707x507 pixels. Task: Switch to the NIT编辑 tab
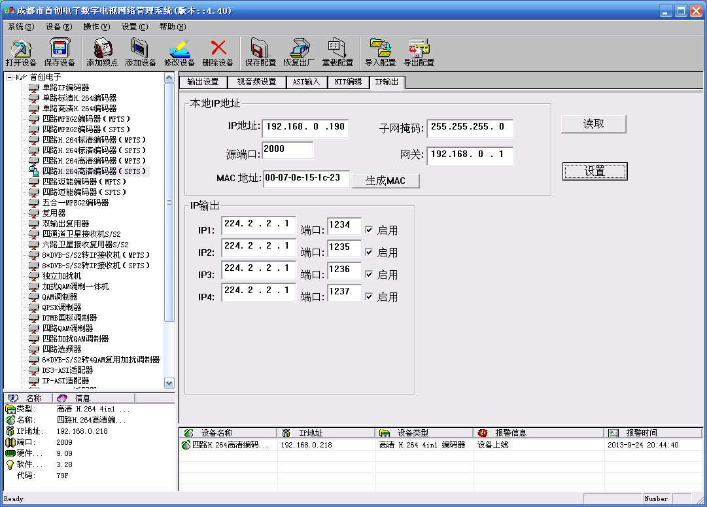(348, 82)
